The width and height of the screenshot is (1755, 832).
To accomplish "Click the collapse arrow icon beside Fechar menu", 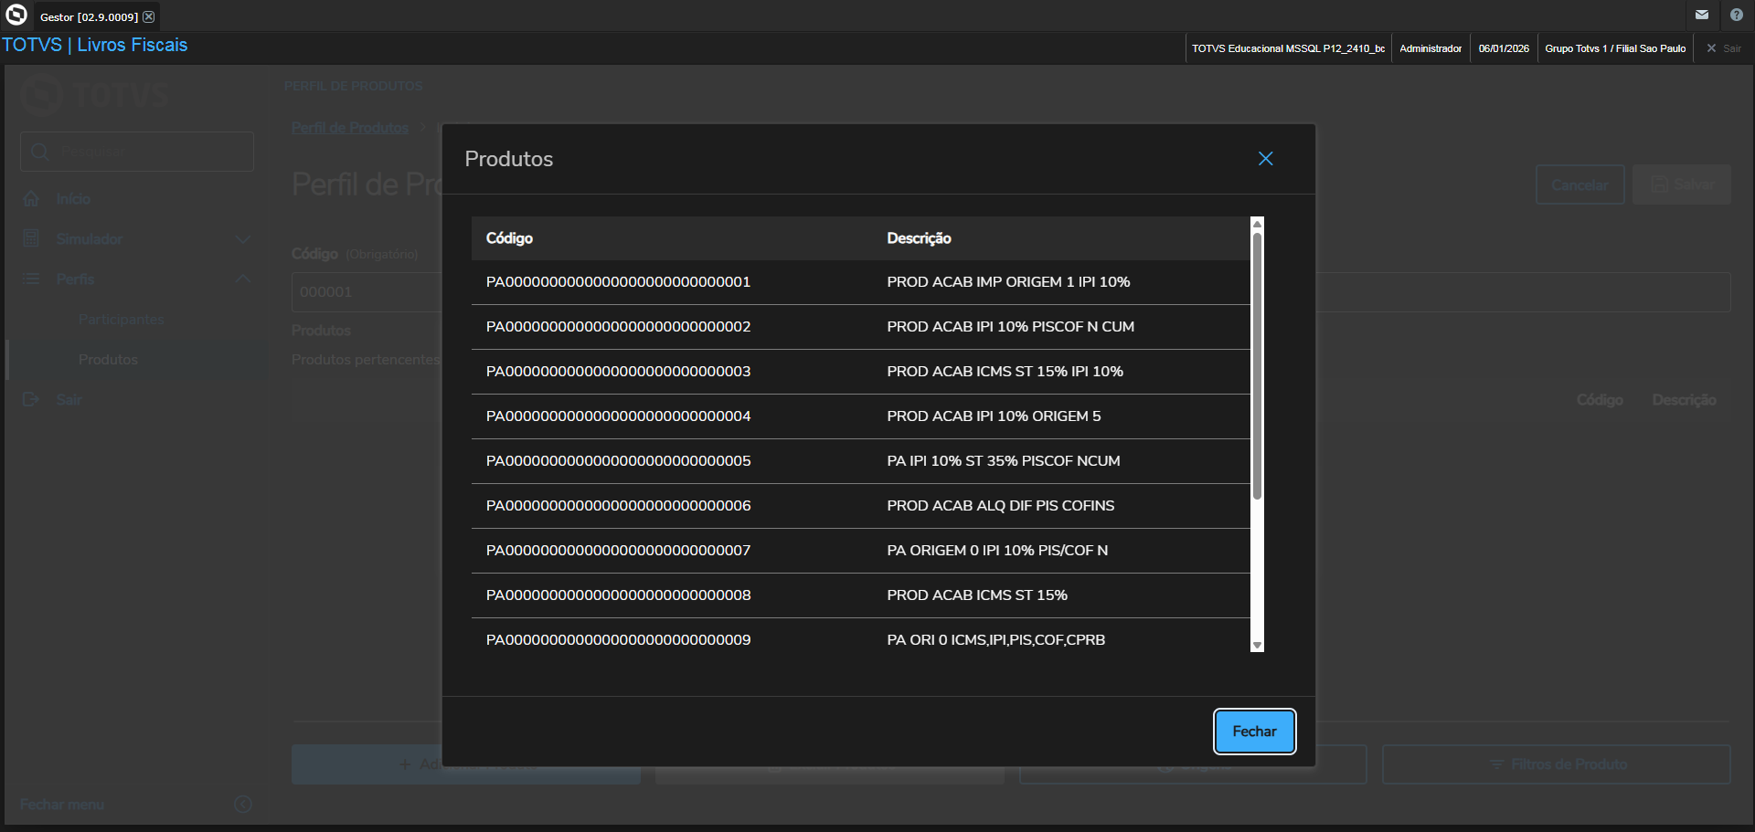I will click(x=243, y=805).
